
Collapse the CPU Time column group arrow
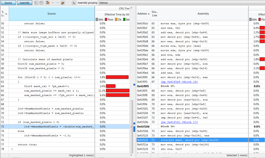tap(131, 8)
